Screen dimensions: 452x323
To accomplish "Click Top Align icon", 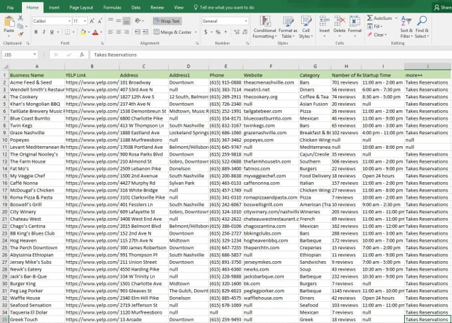I will [x=110, y=21].
